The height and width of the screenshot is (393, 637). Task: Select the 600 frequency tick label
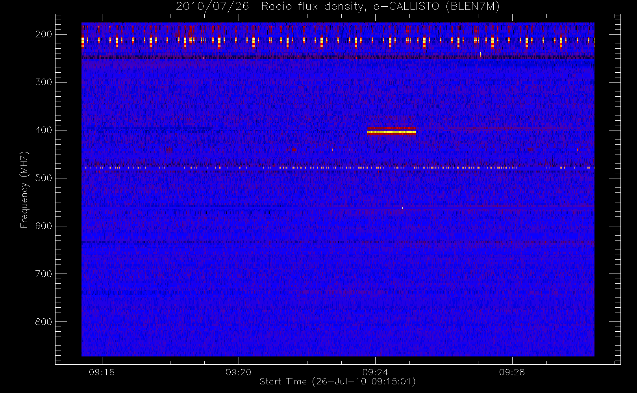coord(44,226)
